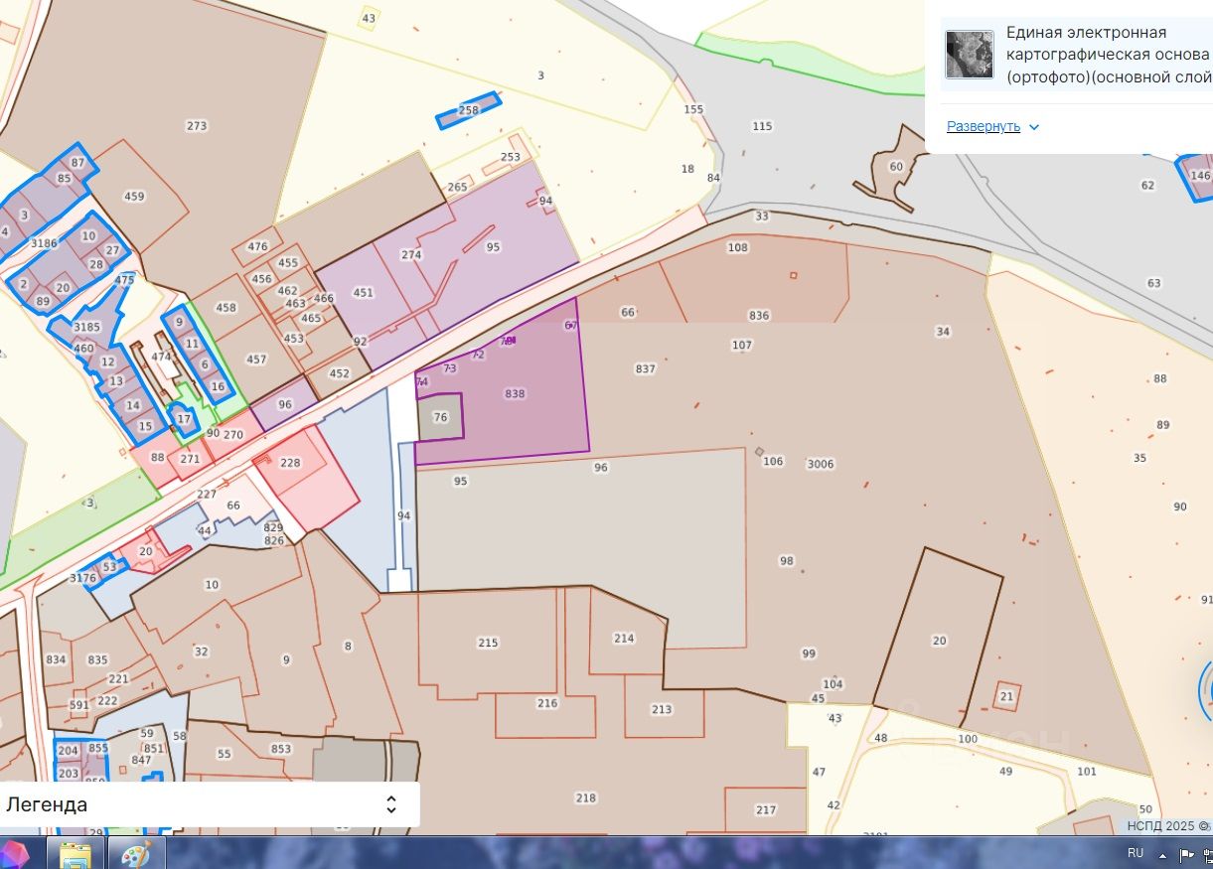Click parcel label 274
1213x869 pixels.
coord(411,255)
